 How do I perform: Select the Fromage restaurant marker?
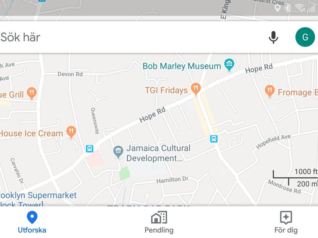point(270,91)
